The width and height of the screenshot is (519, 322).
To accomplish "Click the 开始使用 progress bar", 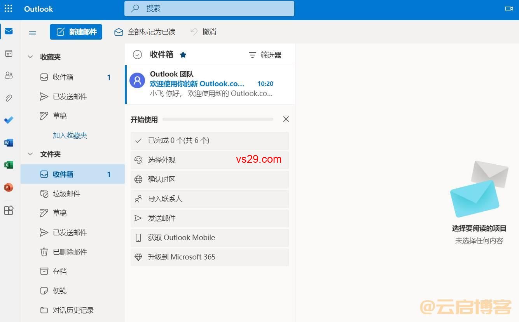I will click(x=218, y=119).
